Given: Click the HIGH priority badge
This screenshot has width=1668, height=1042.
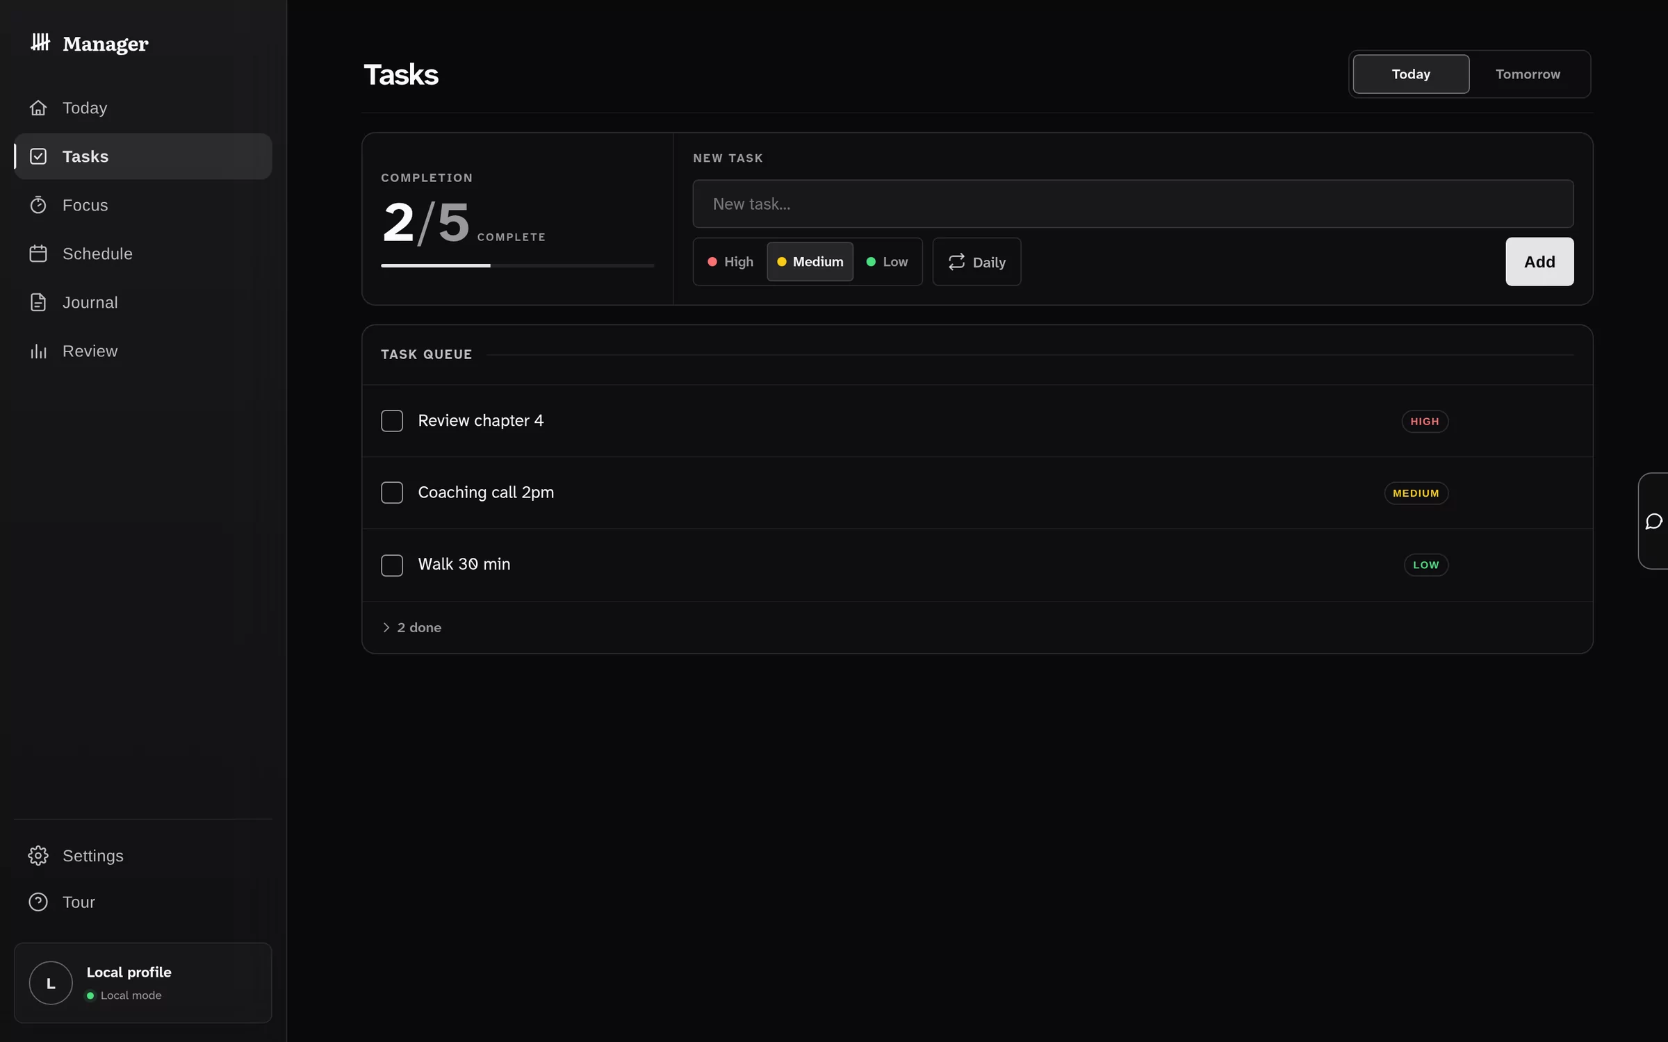Looking at the screenshot, I should pyautogui.click(x=1425, y=422).
